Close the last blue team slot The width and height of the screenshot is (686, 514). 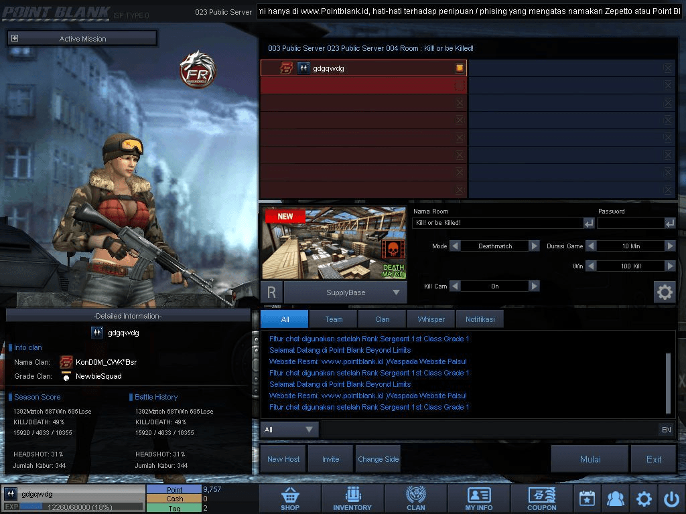(668, 189)
